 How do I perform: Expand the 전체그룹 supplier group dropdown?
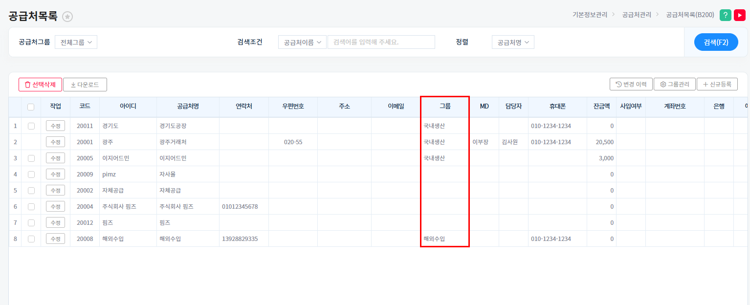76,42
